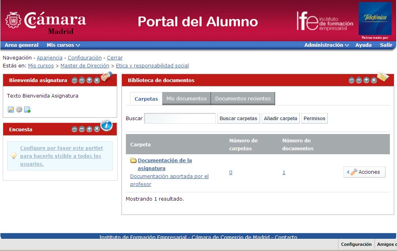397x251 pixels.
Task: Minimize the Encuesta portlet with minus icon
Action: [82, 129]
